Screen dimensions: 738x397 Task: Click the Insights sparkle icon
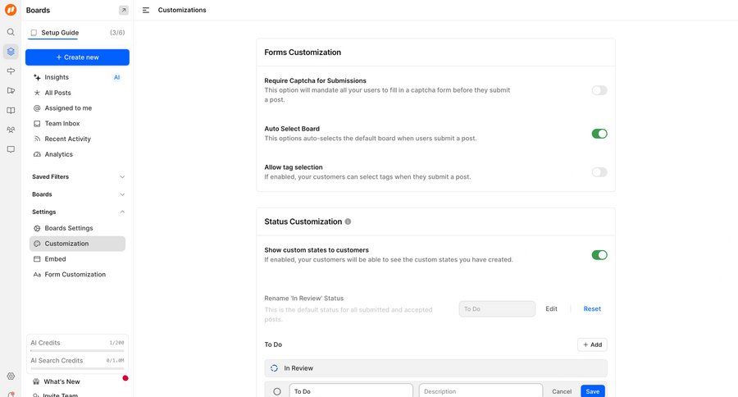(x=37, y=77)
